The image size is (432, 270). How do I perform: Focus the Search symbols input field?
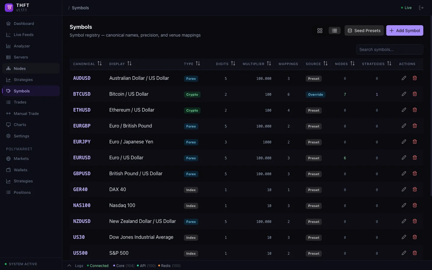[389, 49]
